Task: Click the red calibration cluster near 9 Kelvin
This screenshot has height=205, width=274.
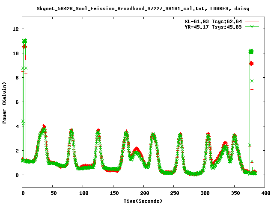Action: tap(251, 64)
